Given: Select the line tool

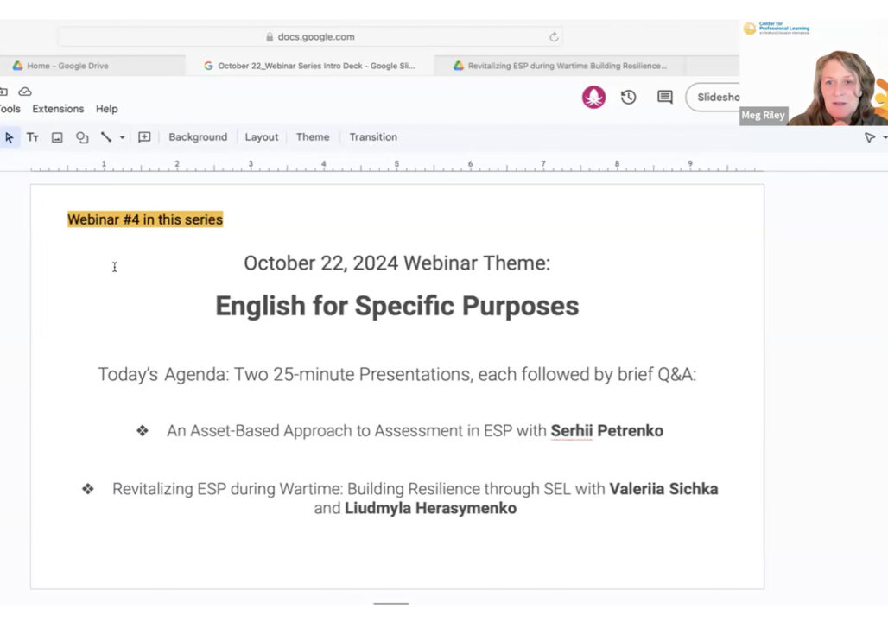Looking at the screenshot, I should pyautogui.click(x=105, y=137).
